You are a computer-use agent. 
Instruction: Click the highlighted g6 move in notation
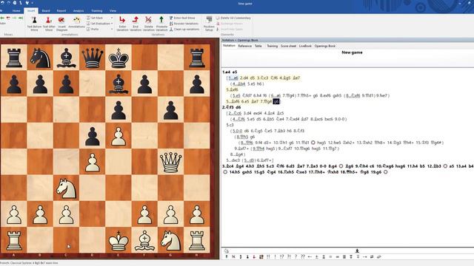tap(276, 102)
